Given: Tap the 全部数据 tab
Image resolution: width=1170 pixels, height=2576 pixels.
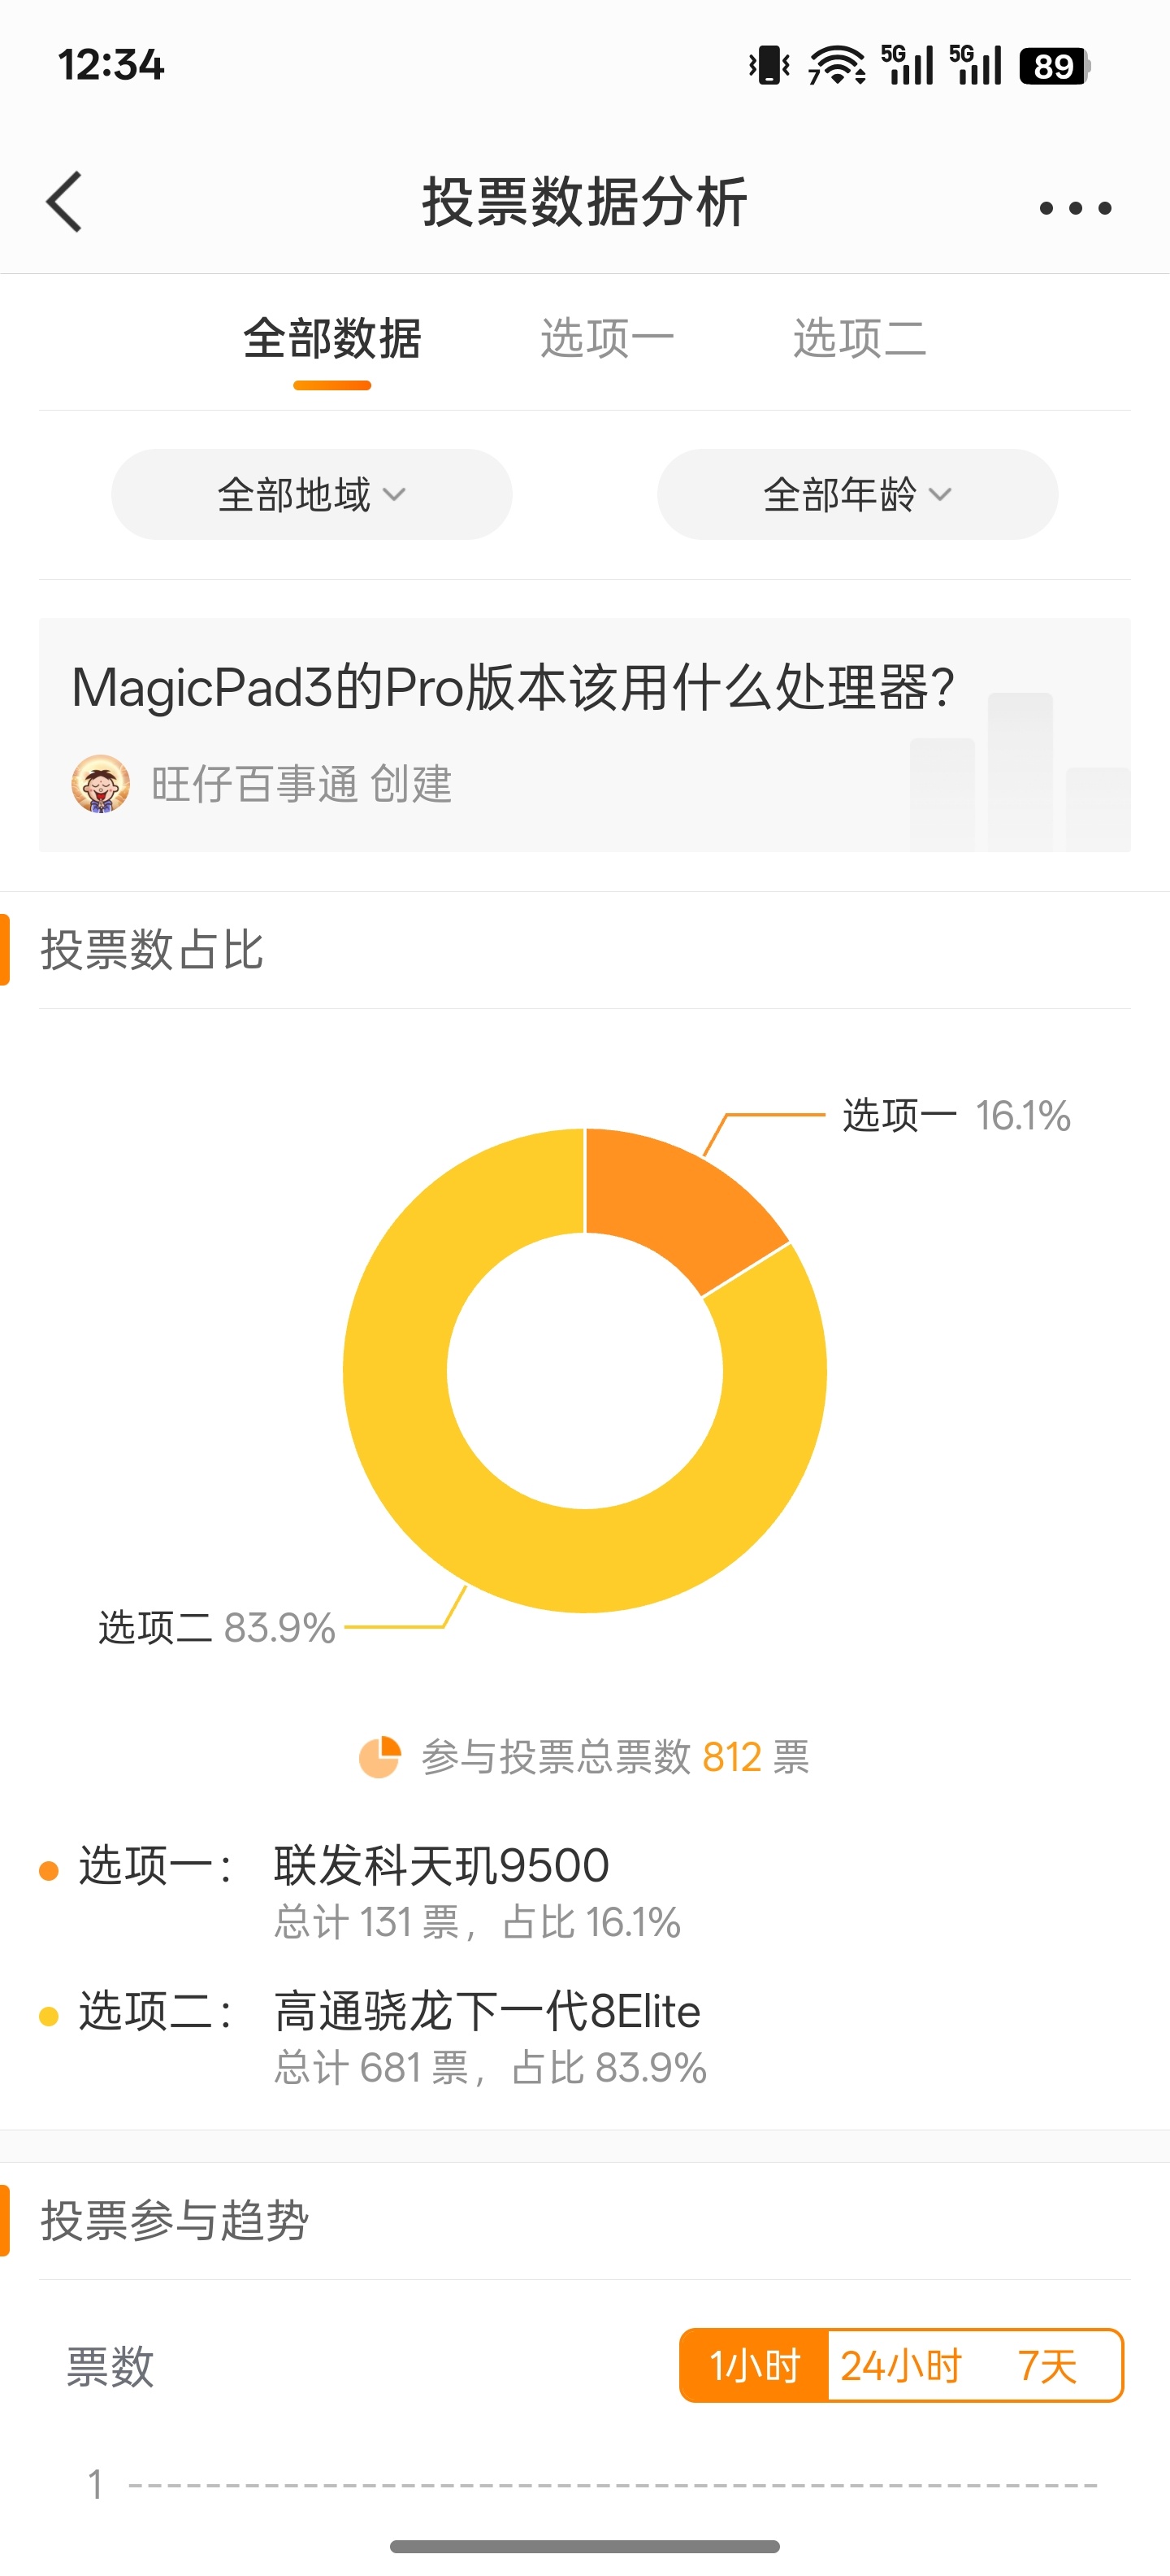Looking at the screenshot, I should click(x=331, y=338).
